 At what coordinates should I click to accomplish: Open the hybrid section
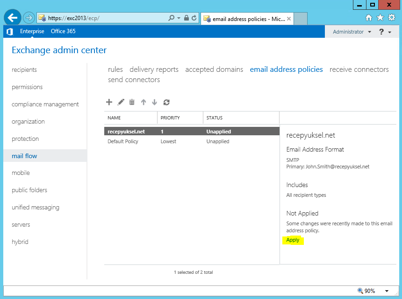click(20, 242)
